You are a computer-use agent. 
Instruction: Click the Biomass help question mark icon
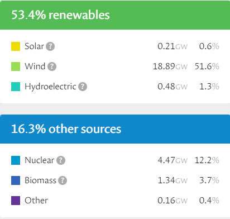tap(63, 180)
